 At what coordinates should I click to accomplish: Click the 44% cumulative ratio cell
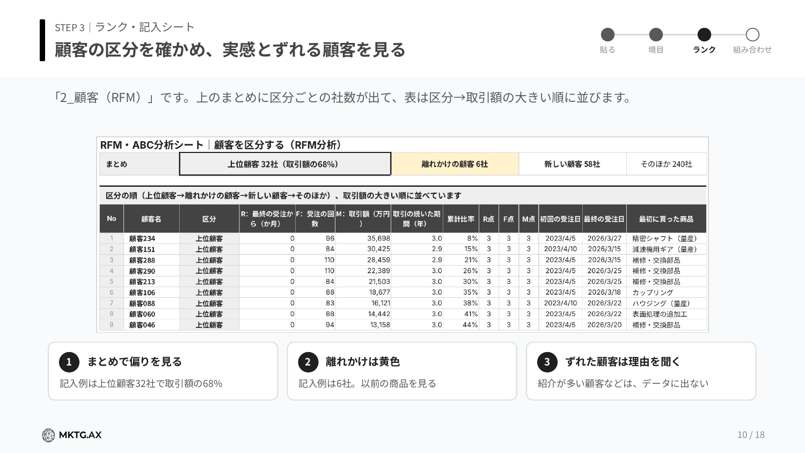coord(461,325)
